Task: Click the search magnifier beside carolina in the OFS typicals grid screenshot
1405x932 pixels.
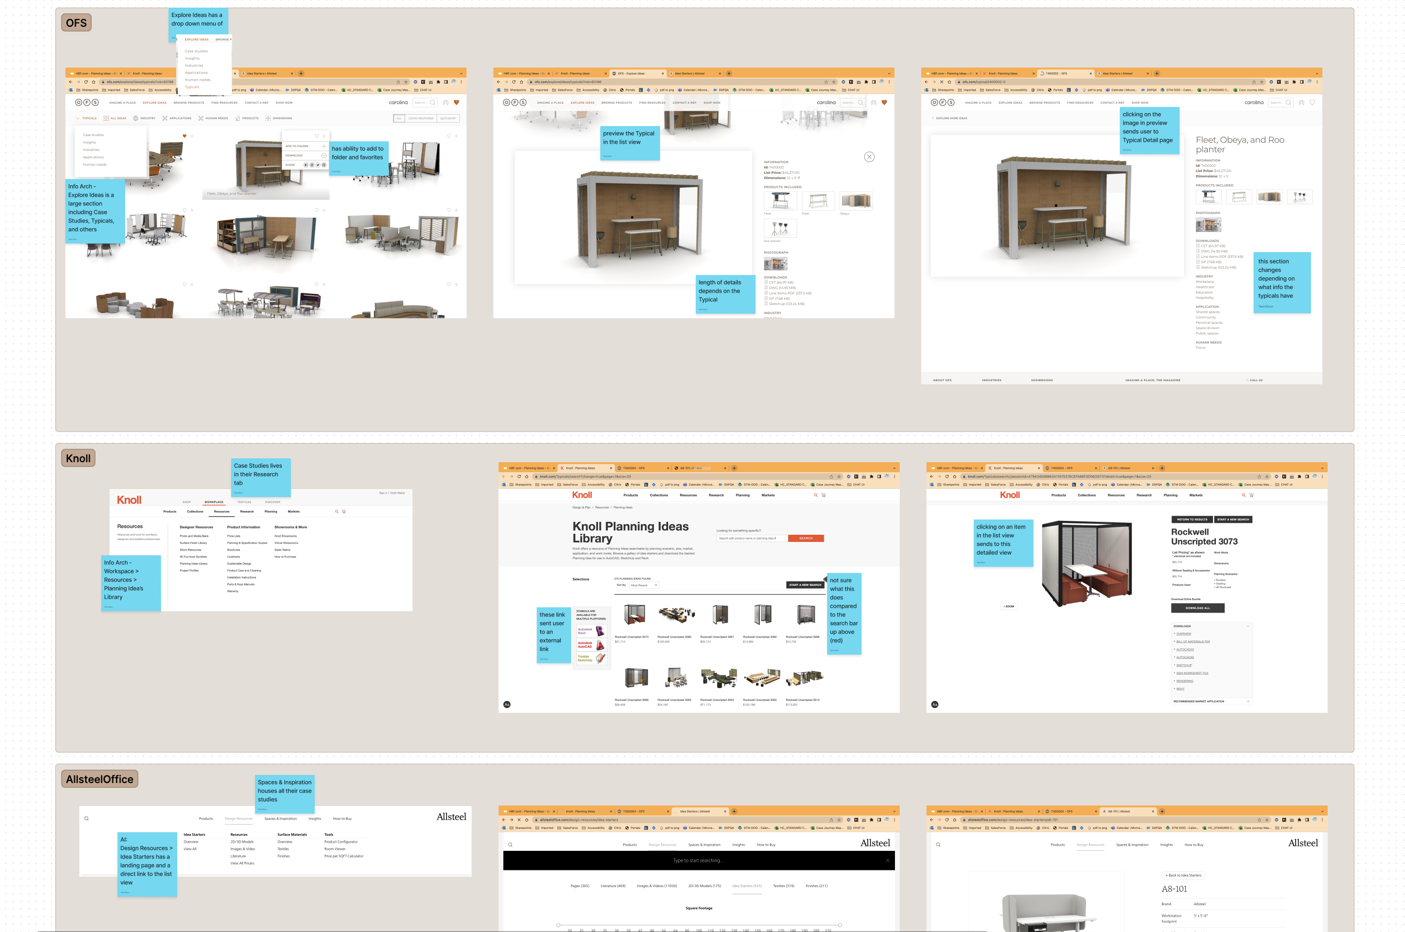Action: [x=432, y=102]
